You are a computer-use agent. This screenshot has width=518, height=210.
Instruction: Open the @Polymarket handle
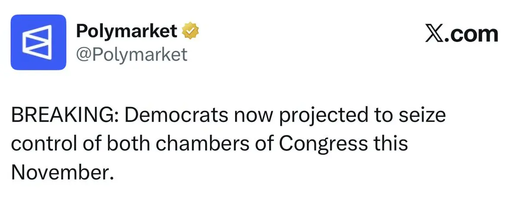[131, 54]
